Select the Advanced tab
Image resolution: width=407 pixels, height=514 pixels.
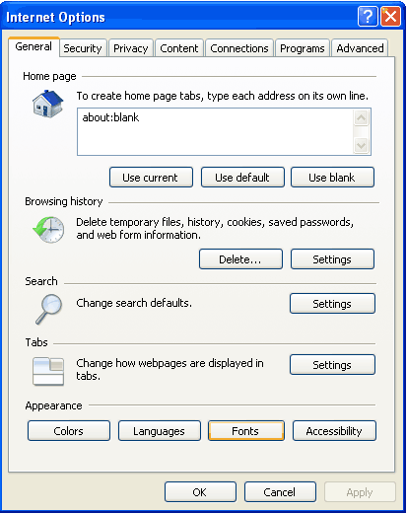(360, 48)
